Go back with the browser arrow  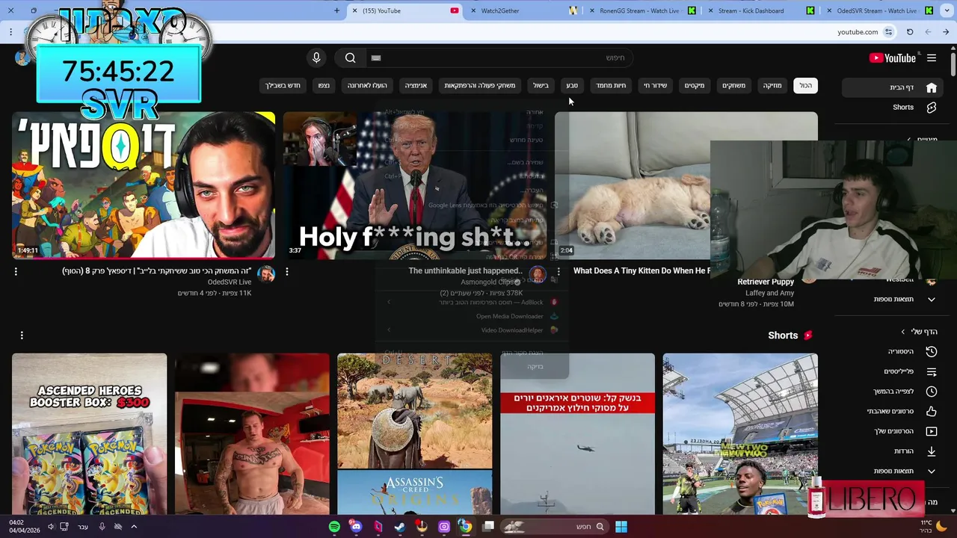[946, 32]
